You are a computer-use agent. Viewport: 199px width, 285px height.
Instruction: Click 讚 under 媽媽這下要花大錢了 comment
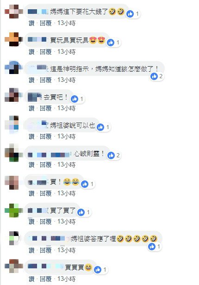point(31,23)
